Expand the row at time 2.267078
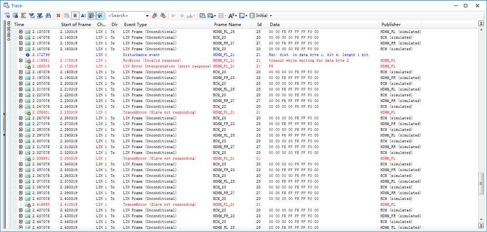This screenshot has width=487, height=232. (21, 118)
